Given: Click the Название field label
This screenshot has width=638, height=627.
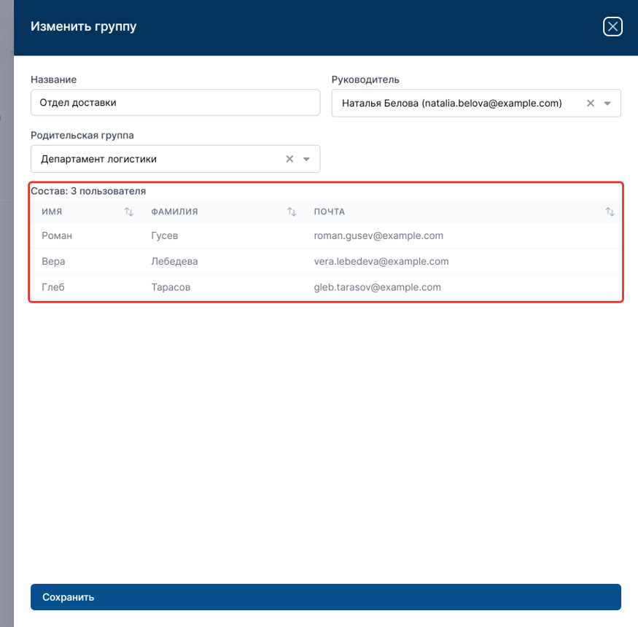Looking at the screenshot, I should (x=54, y=79).
